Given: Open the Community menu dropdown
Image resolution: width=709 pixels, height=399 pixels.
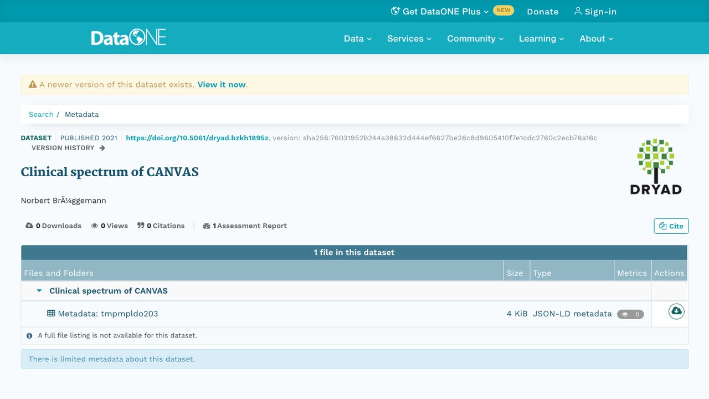Looking at the screenshot, I should 475,39.
